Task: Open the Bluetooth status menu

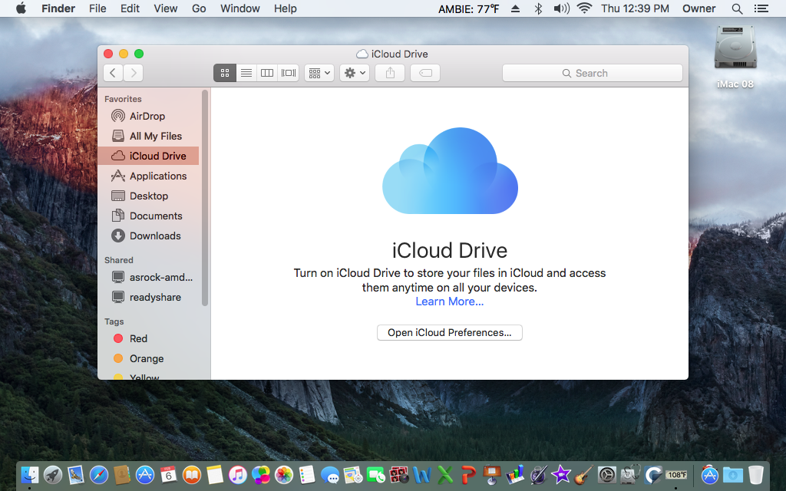Action: tap(538, 8)
